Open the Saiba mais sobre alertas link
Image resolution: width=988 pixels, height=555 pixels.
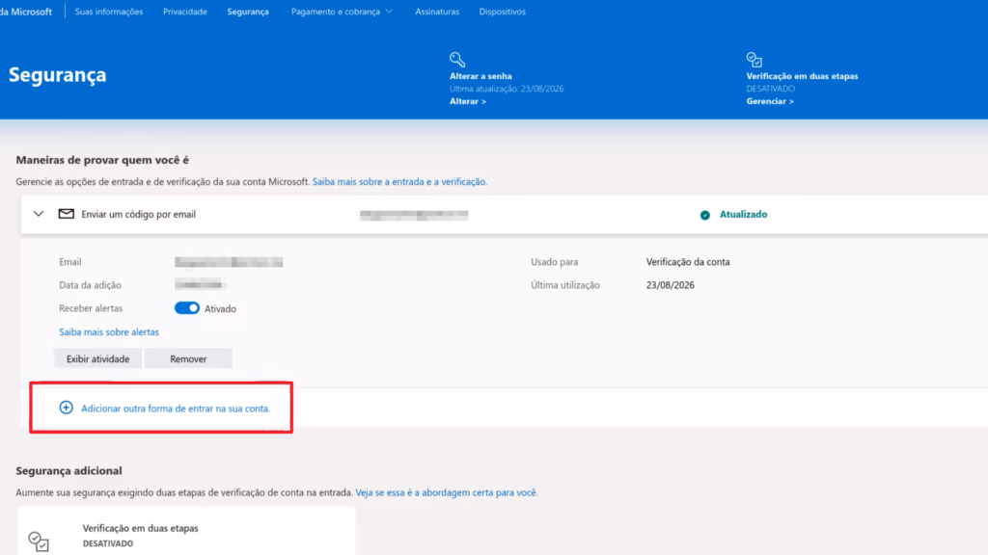pos(109,331)
